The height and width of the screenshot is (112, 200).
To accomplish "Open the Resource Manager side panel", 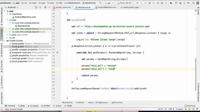I will 2,16.
